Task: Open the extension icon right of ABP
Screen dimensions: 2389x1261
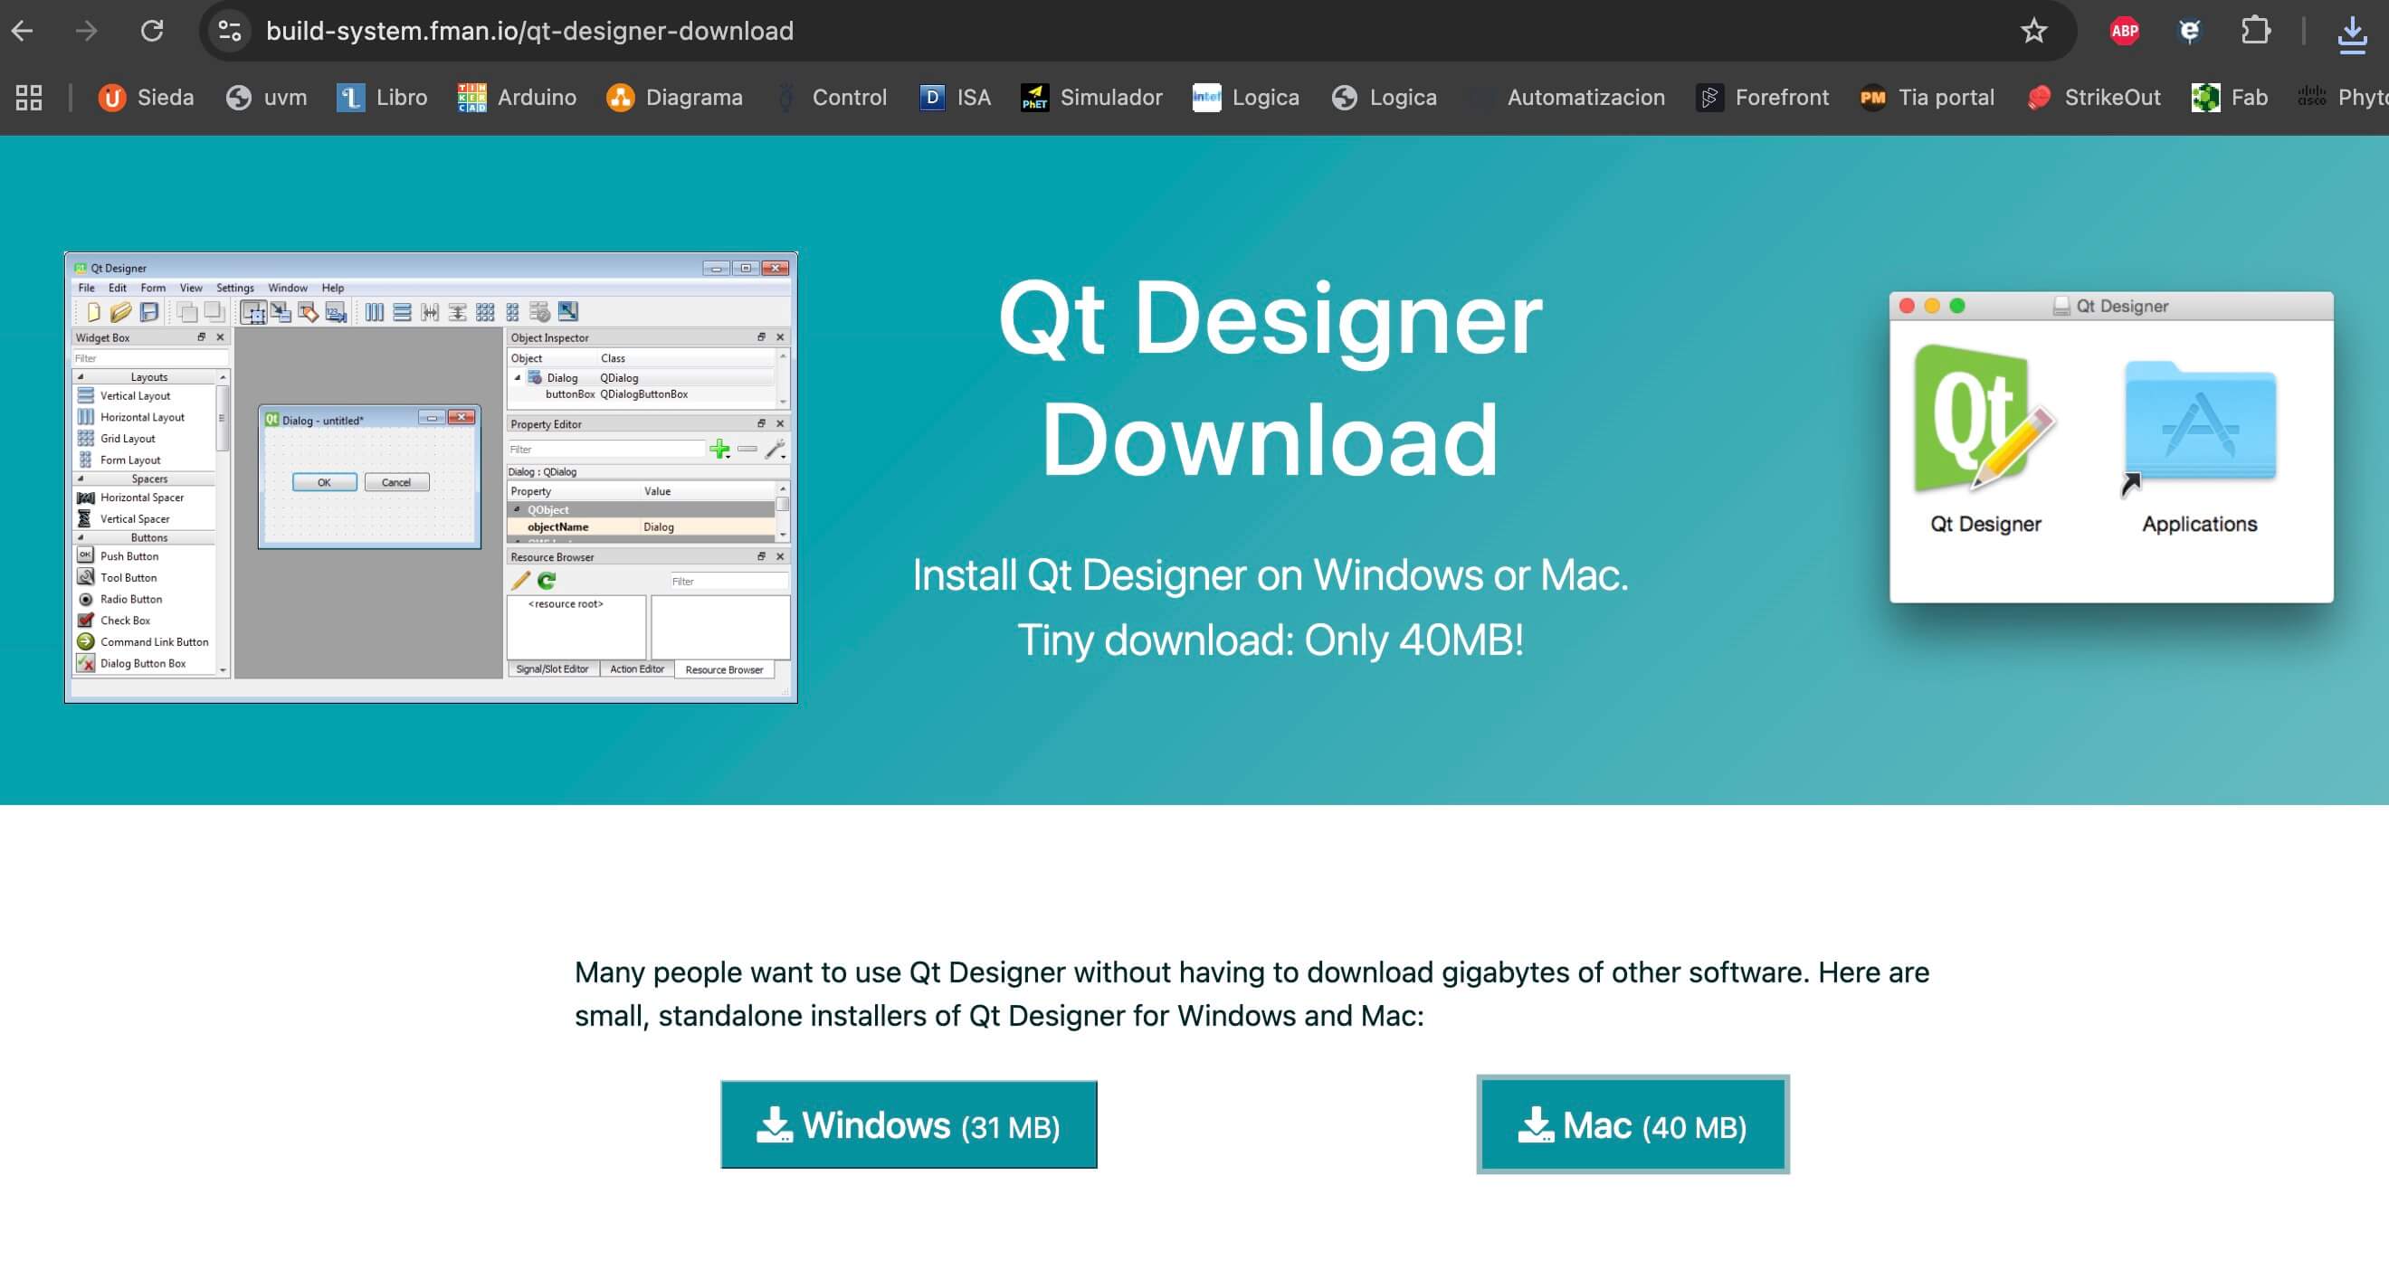Action: point(2190,31)
